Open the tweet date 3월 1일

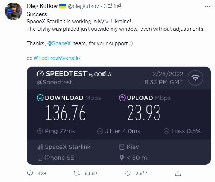coord(112,6)
